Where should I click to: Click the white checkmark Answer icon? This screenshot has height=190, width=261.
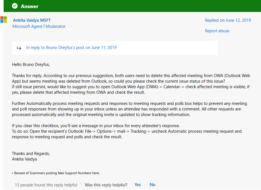(x=15, y=6)
